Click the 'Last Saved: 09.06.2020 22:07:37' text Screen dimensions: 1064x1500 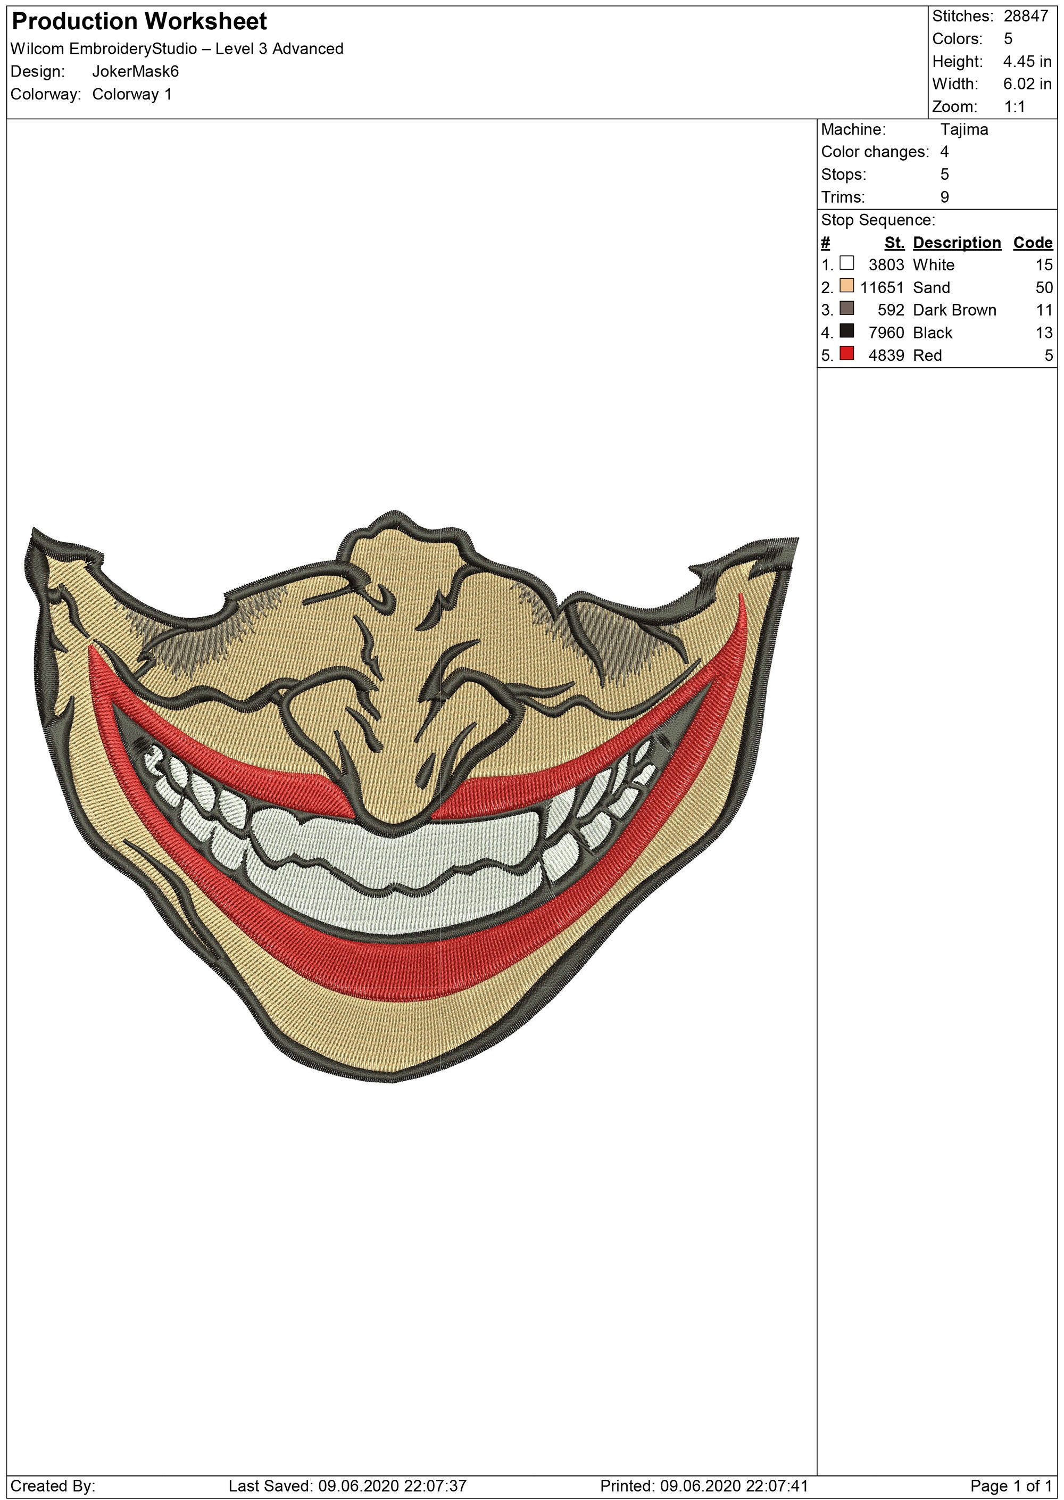coord(347,1486)
